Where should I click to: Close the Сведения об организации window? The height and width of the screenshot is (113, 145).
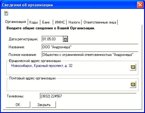[x=140, y=5]
